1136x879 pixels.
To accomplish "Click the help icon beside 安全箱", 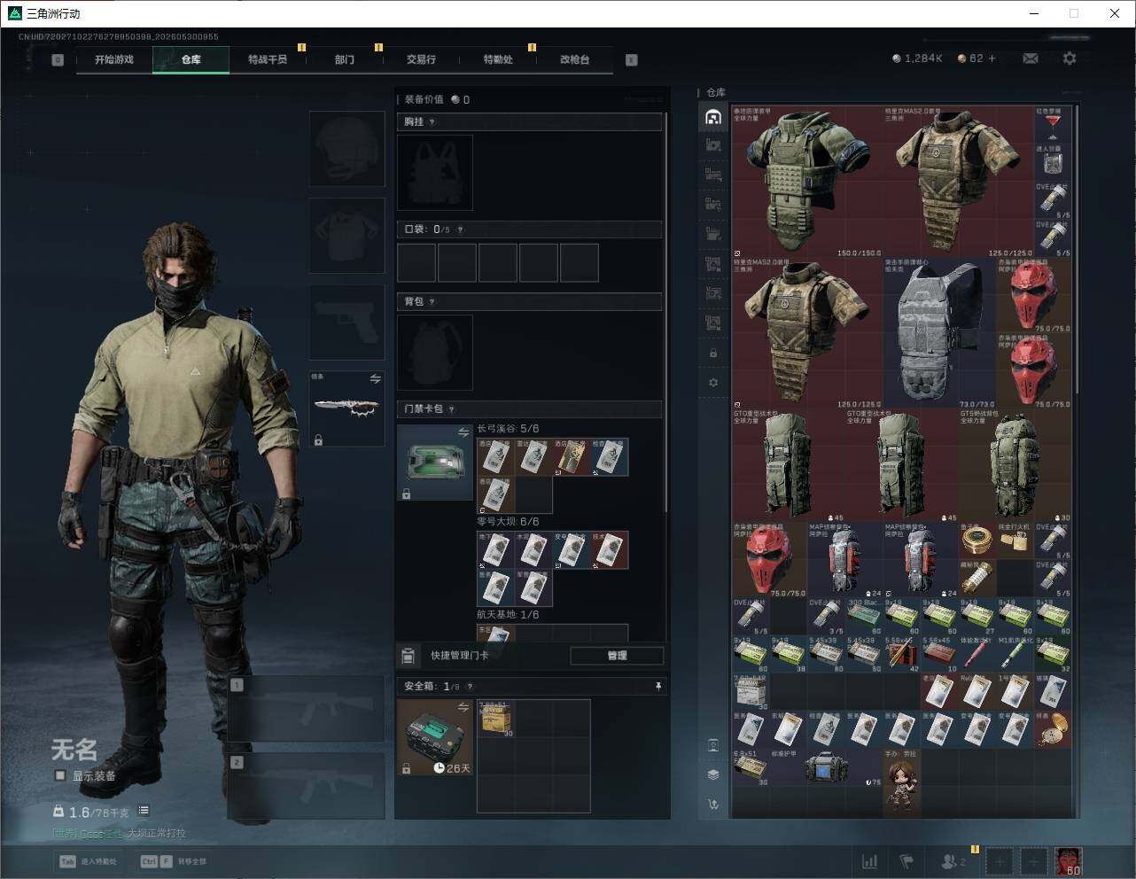I will (470, 686).
